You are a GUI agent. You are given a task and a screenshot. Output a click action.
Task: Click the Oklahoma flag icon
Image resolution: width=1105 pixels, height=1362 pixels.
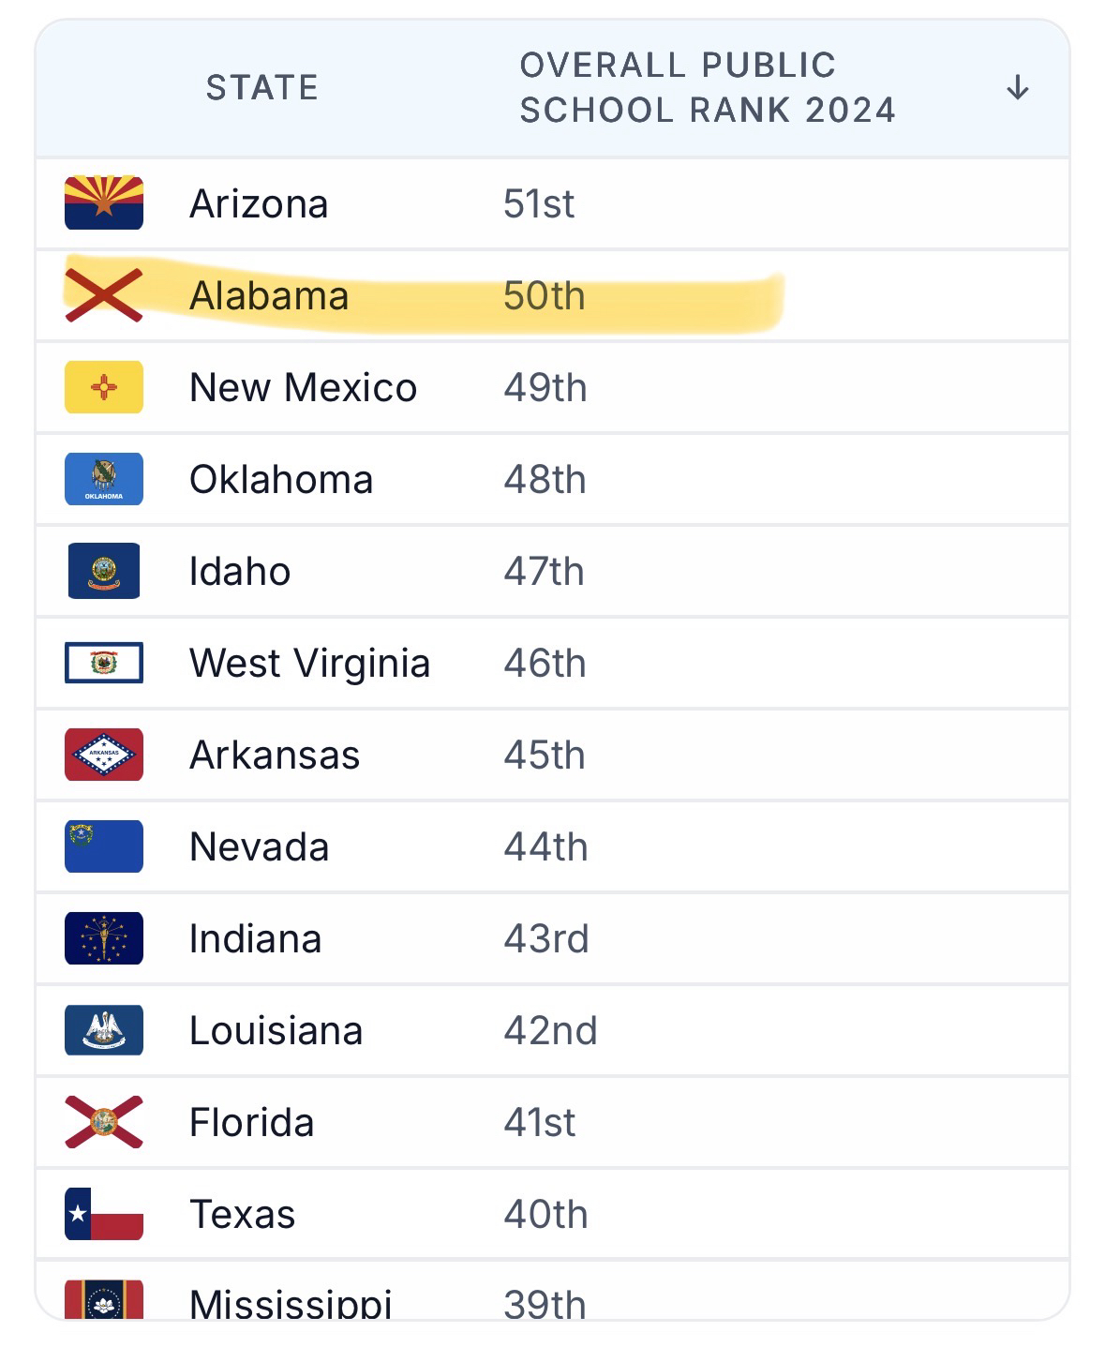click(103, 479)
